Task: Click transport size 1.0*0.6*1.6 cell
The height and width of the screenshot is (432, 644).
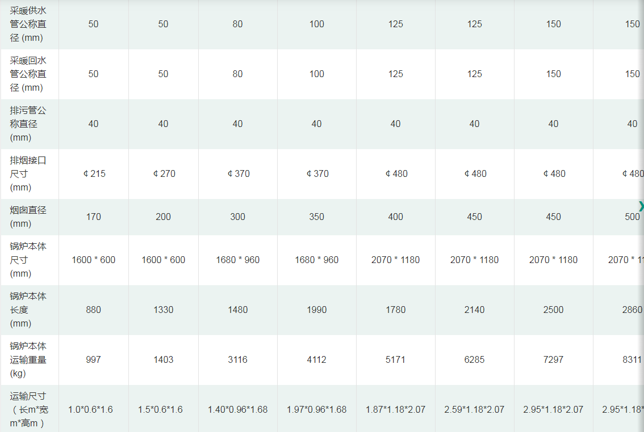Action: pyautogui.click(x=90, y=409)
